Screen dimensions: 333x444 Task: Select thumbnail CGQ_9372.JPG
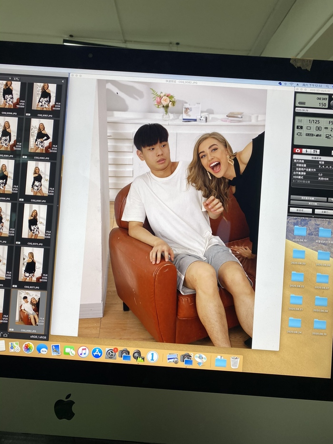pyautogui.click(x=35, y=221)
